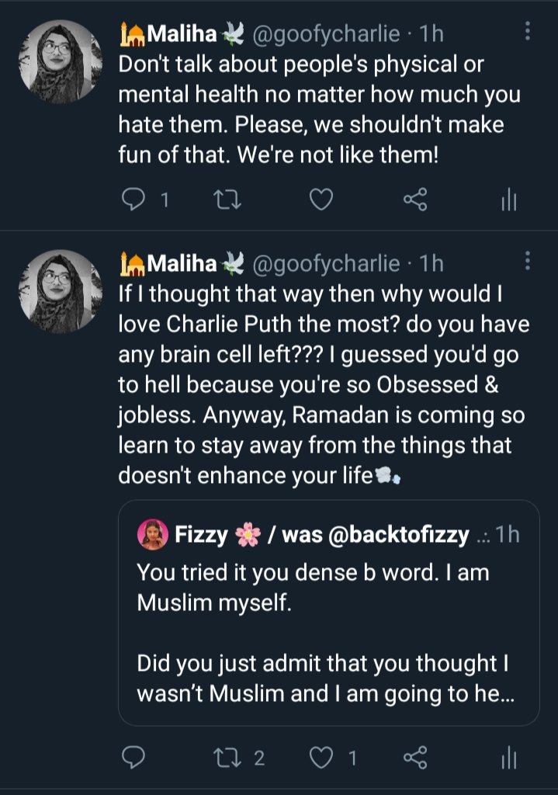Reply to the Charlie Puth tweet
Image resolution: width=558 pixels, height=795 pixels.
tap(134, 757)
